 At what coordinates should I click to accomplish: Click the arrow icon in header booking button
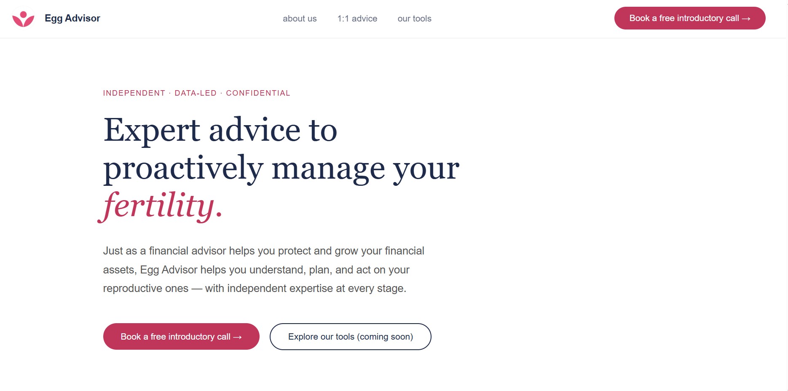[746, 19]
